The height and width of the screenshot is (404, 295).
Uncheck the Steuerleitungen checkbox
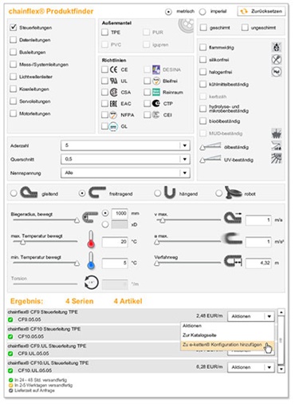point(13,27)
